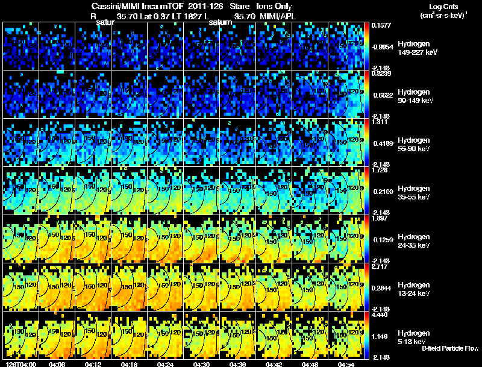This screenshot has width=482, height=367.
Task: Click the colorbar maximum value '1.311'
Action: [x=380, y=122]
